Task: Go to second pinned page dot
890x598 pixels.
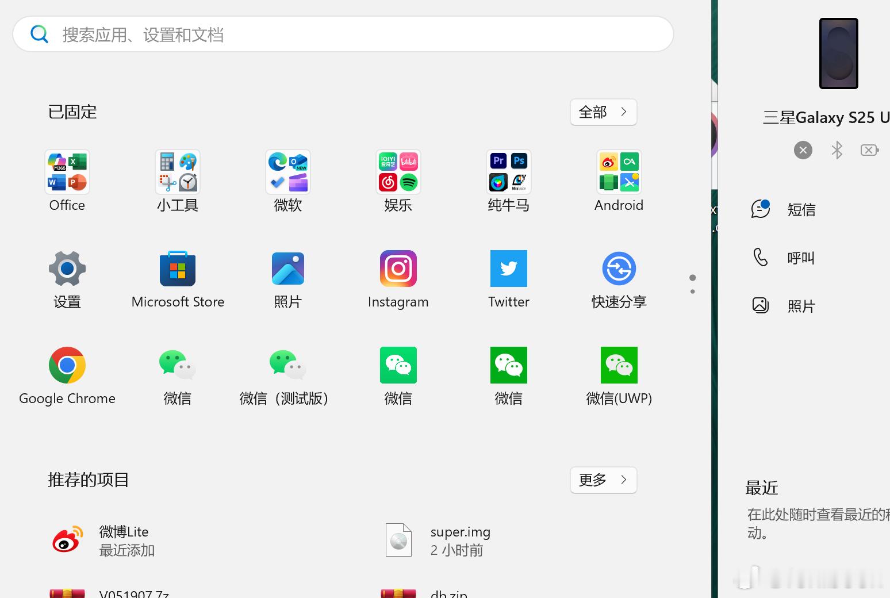Action: 693,292
